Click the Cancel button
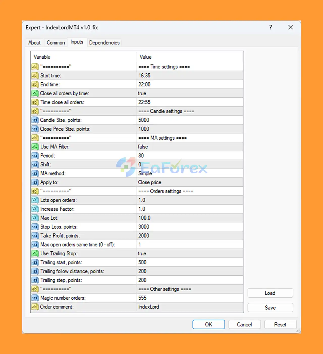The height and width of the screenshot is (354, 323). point(244,324)
